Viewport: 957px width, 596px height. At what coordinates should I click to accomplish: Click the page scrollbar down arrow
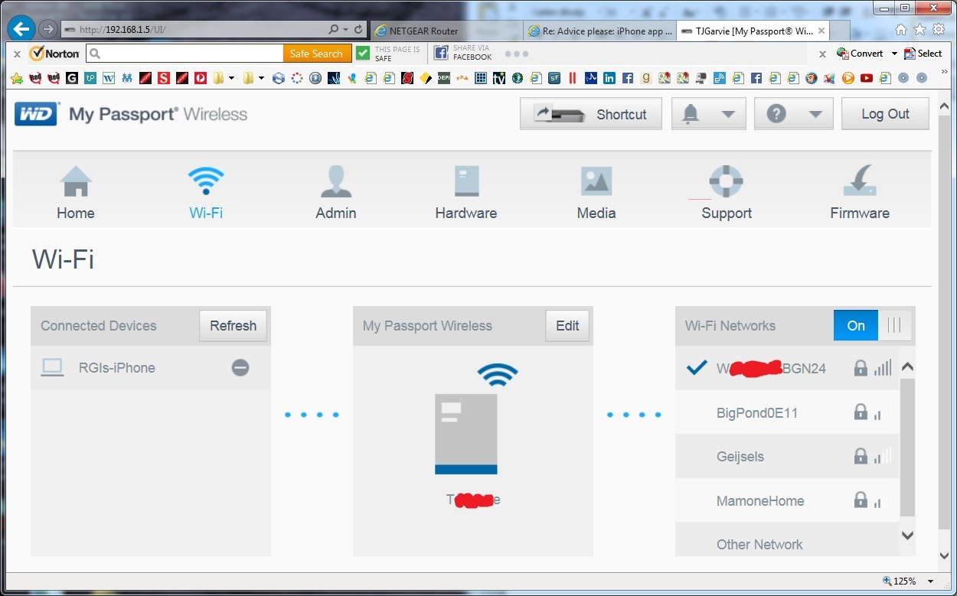coord(945,556)
